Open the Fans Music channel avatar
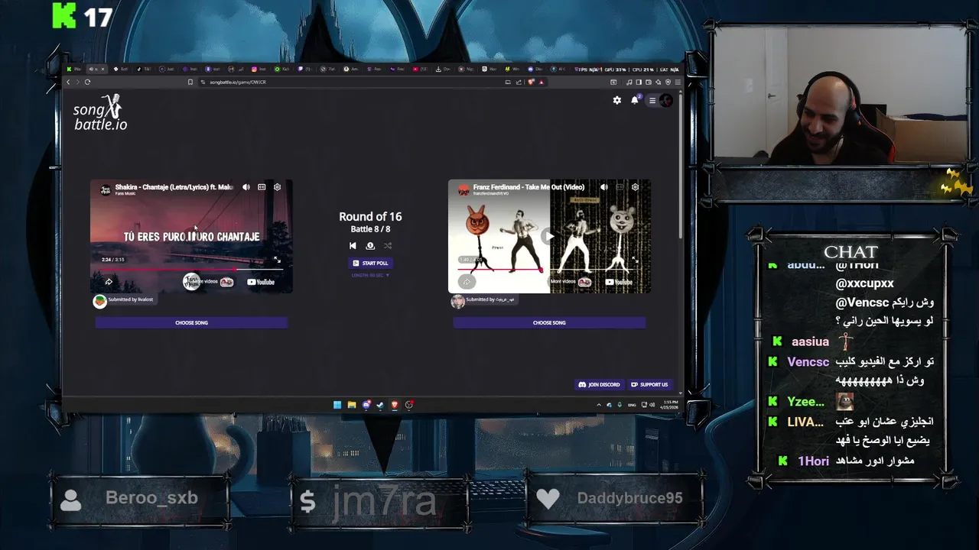 [x=106, y=189]
